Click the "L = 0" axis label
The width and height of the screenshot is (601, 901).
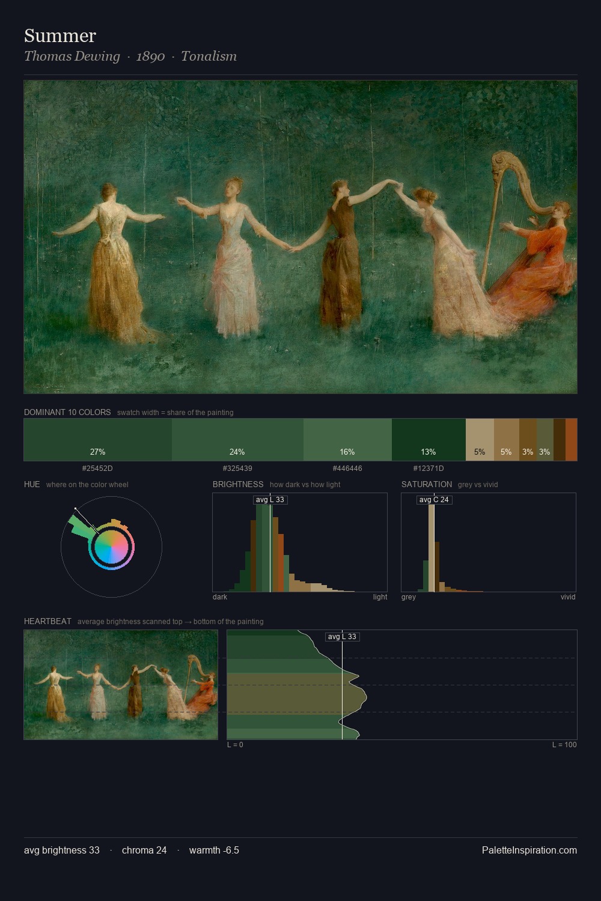click(235, 745)
